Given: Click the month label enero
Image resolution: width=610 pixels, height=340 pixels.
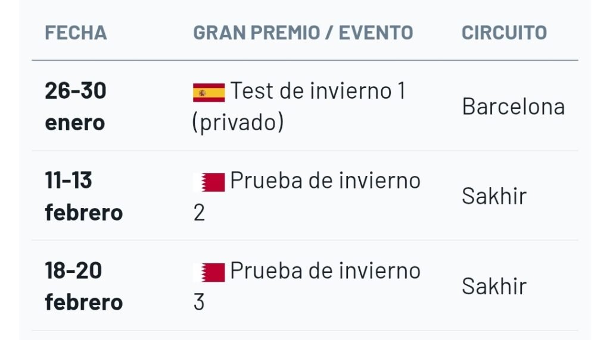Looking at the screenshot, I should pos(74,123).
